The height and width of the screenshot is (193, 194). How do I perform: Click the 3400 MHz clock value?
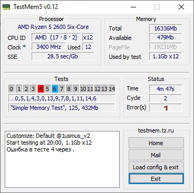(48, 47)
